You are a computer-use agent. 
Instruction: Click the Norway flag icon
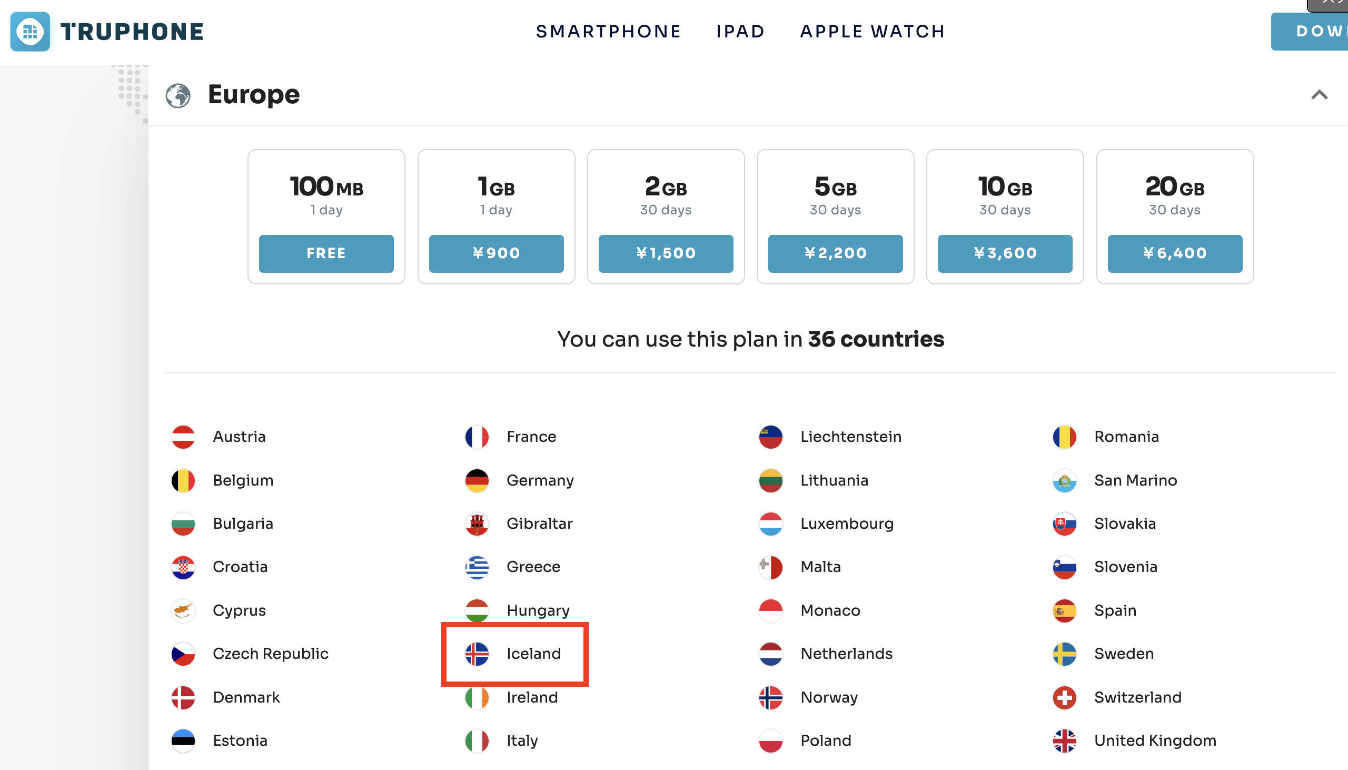(x=771, y=698)
